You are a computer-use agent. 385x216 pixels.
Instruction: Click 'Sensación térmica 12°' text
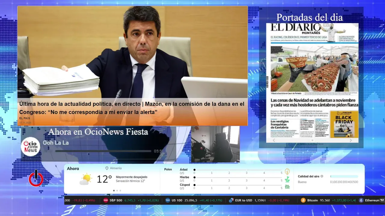[130, 181]
